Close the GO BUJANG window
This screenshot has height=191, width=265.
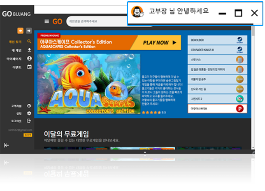pyautogui.click(x=254, y=13)
